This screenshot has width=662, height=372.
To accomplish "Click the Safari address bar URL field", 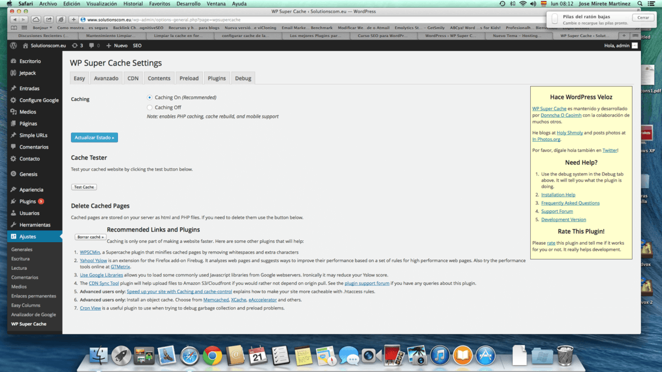I will pyautogui.click(x=312, y=20).
